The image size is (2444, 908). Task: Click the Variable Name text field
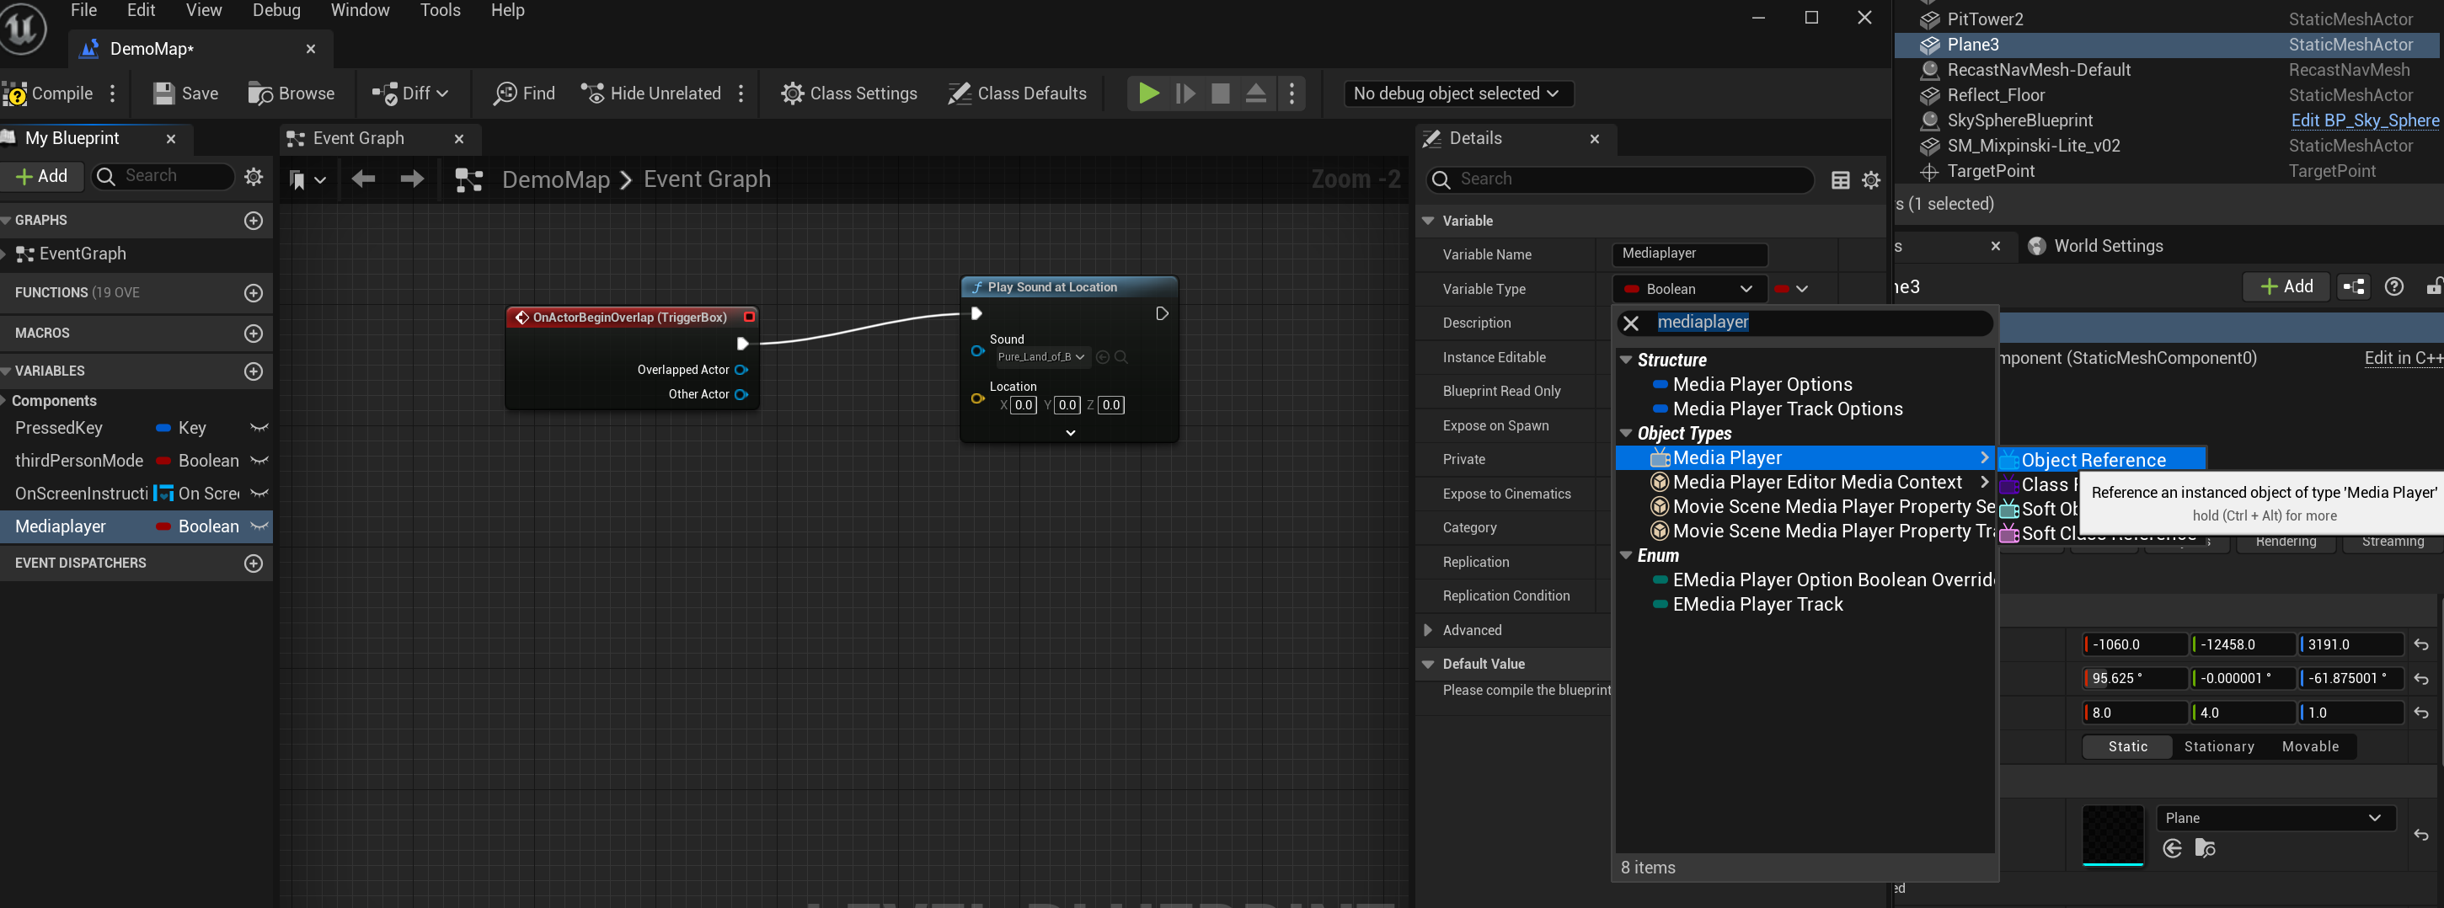[x=1689, y=254]
